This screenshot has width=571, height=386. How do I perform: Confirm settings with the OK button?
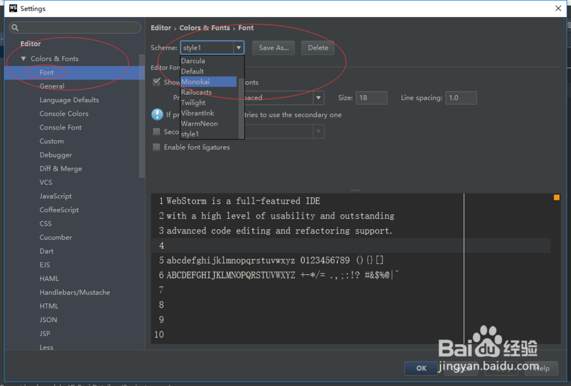(x=421, y=368)
